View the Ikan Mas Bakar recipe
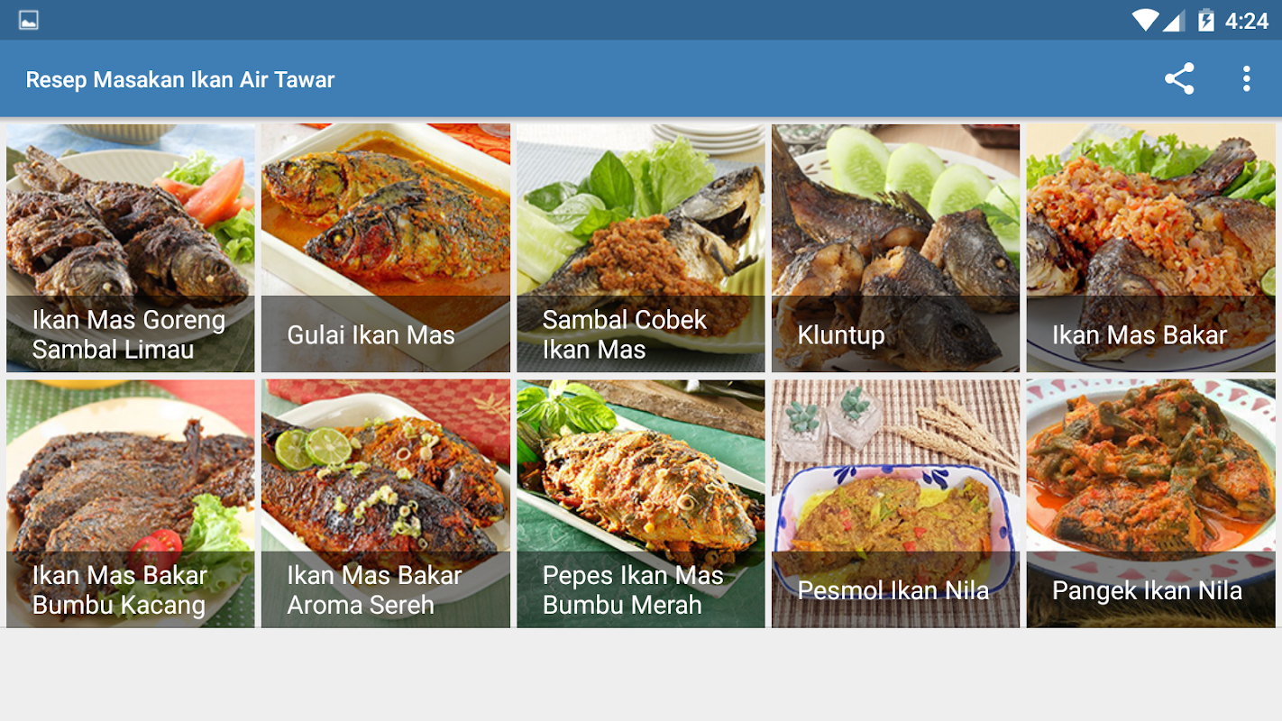 tap(1151, 248)
